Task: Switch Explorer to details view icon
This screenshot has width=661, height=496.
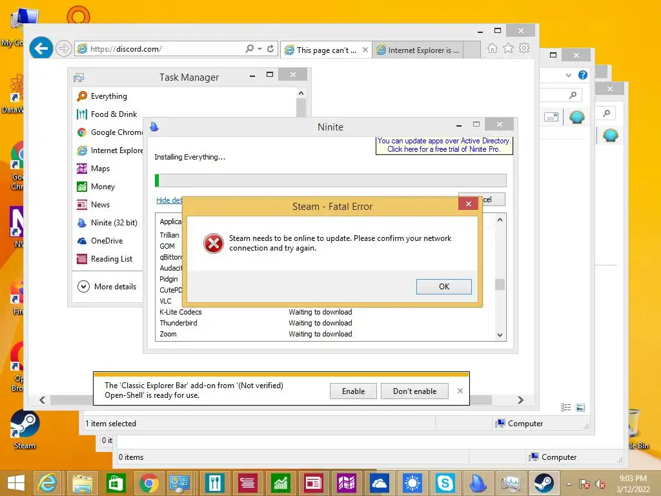Action: click(565, 407)
